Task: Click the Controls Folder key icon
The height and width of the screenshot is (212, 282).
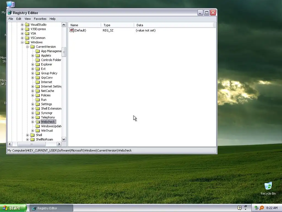Action: click(37, 60)
